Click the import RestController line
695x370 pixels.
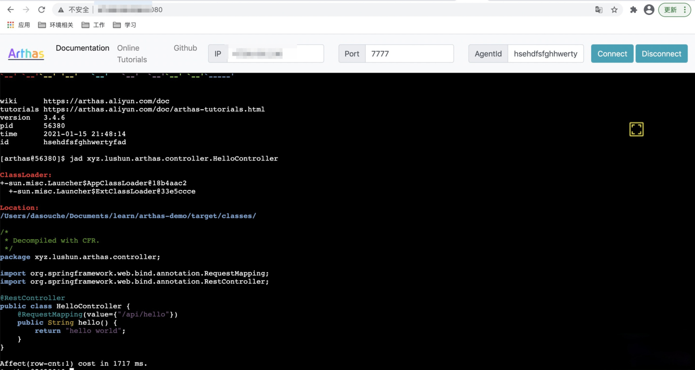coord(135,282)
